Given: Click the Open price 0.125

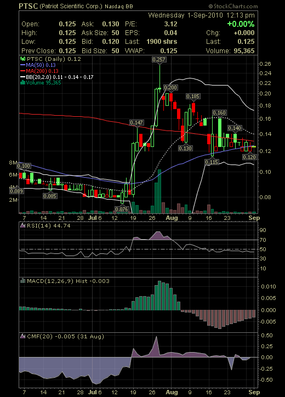Looking at the screenshot, I should click(67, 24).
